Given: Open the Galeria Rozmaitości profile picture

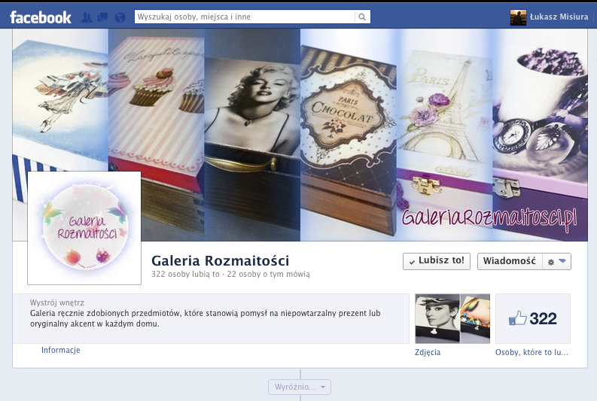Looking at the screenshot, I should pyautogui.click(x=84, y=228).
